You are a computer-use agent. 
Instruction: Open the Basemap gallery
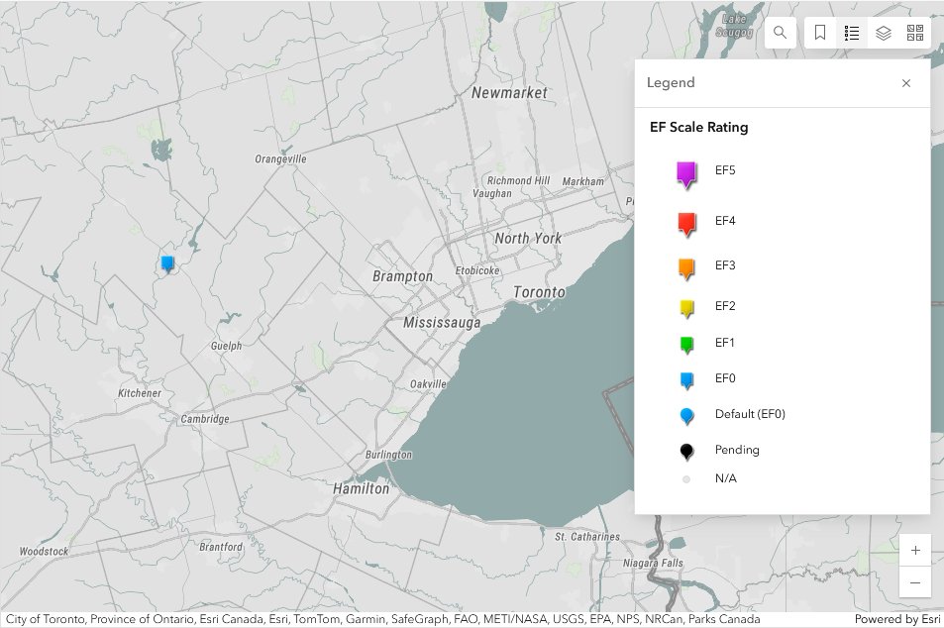click(915, 32)
